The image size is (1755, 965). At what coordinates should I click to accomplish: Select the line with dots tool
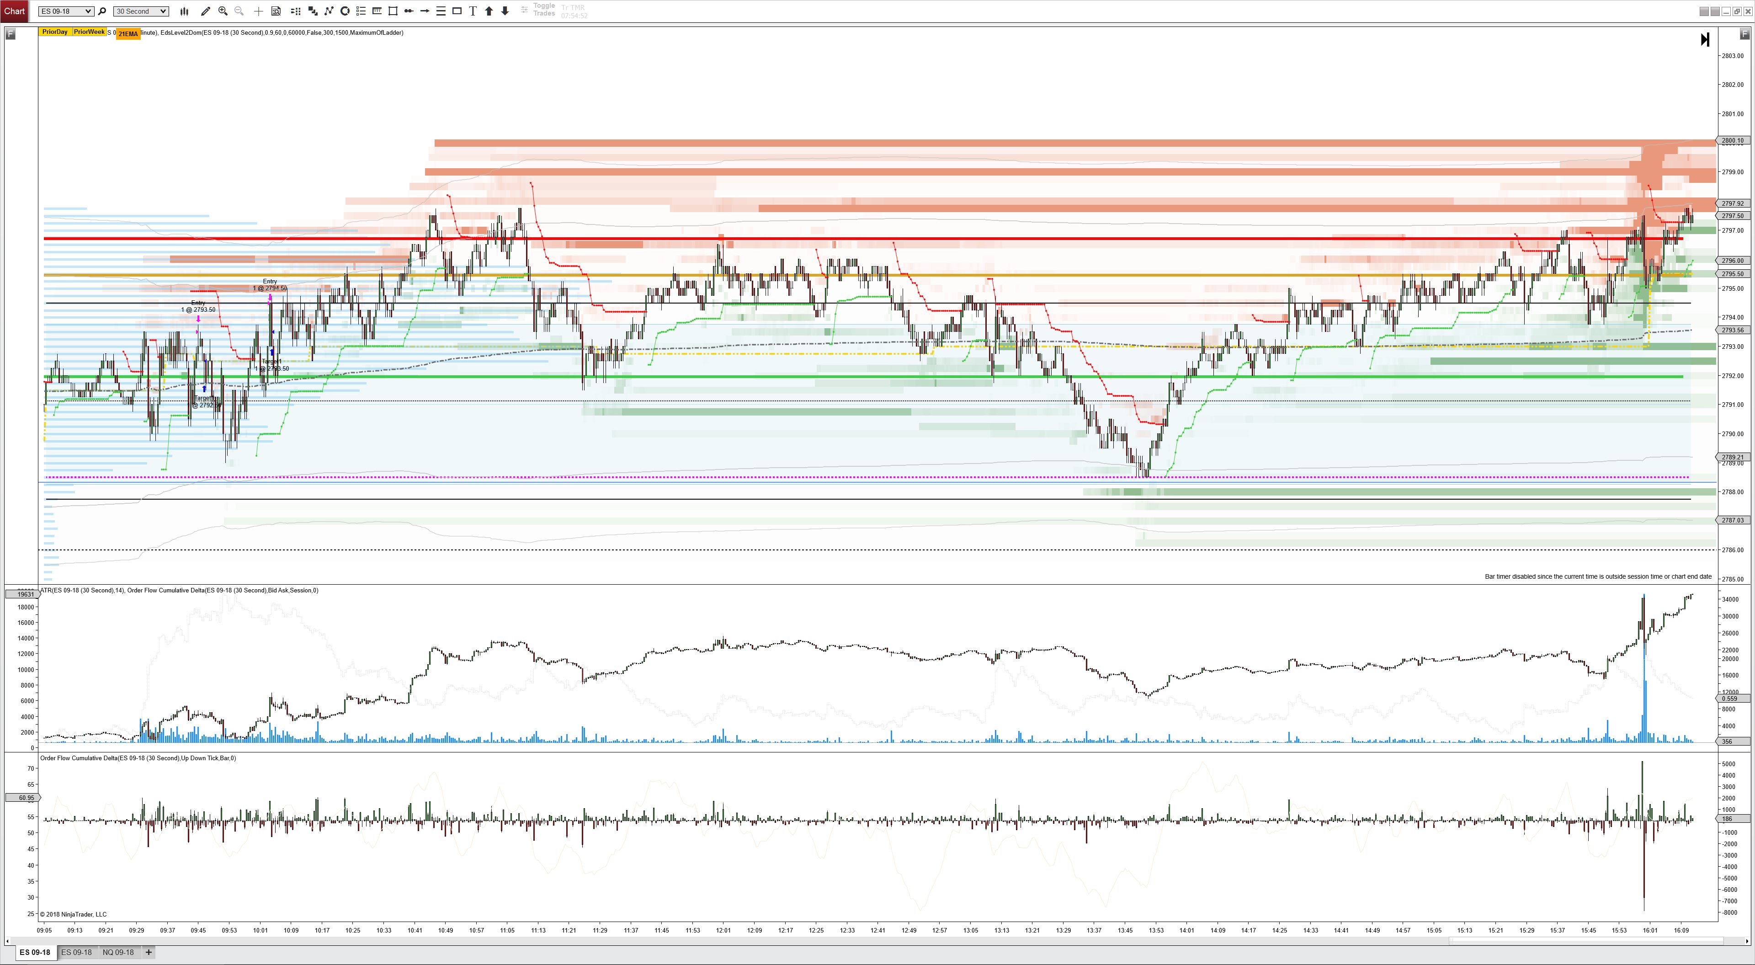point(409,11)
